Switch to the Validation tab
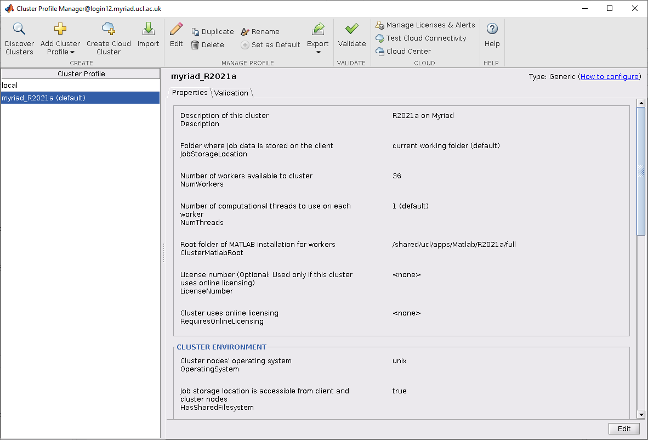Image resolution: width=648 pixels, height=440 pixels. pos(231,93)
